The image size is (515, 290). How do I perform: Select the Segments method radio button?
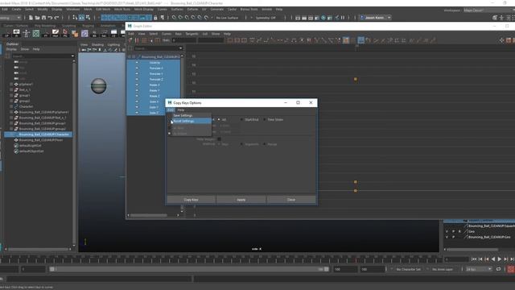point(241,144)
